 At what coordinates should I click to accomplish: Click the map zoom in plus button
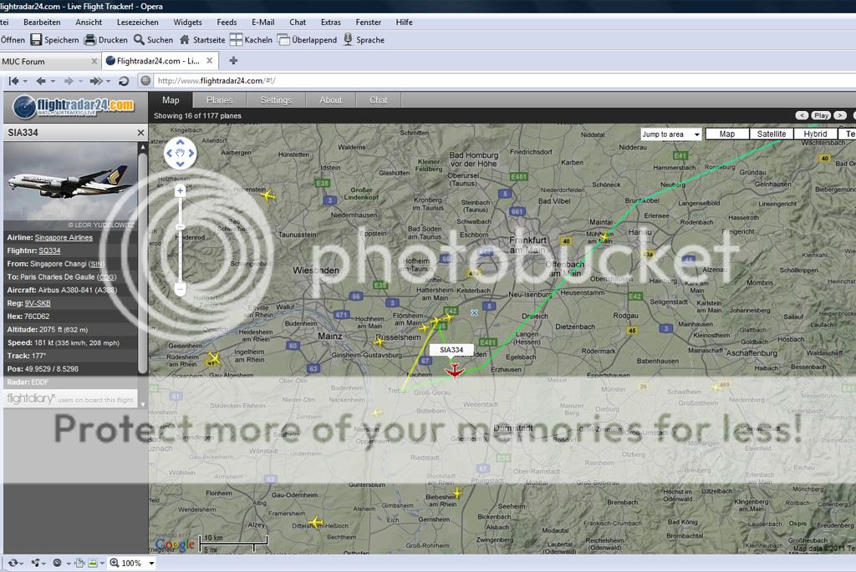click(180, 191)
